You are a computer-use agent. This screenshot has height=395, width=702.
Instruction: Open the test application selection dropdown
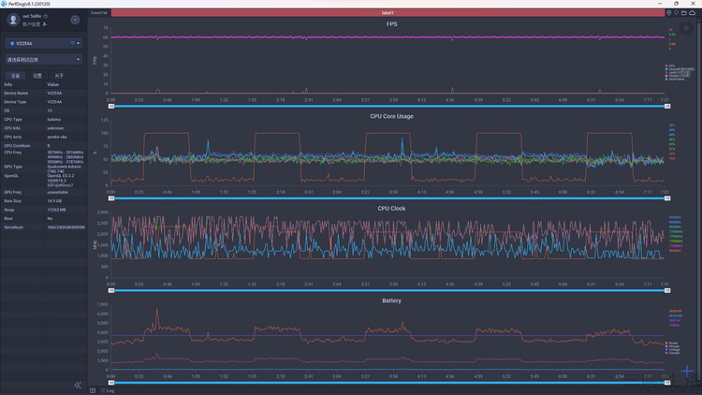[x=43, y=60]
